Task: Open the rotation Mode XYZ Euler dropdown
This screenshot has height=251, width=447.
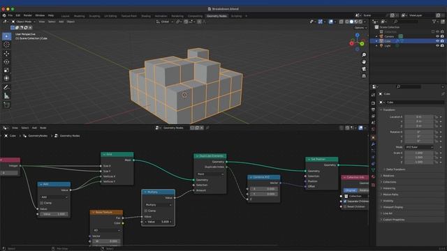Action: point(419,147)
